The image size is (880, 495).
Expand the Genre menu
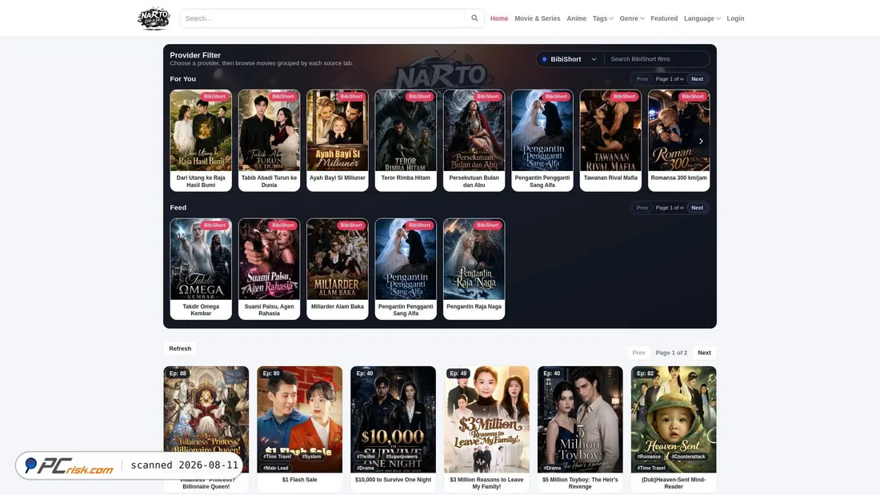pos(632,18)
